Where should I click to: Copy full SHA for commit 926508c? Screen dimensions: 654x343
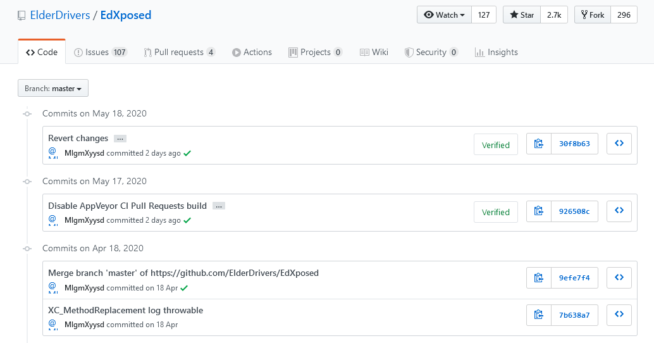pos(539,211)
